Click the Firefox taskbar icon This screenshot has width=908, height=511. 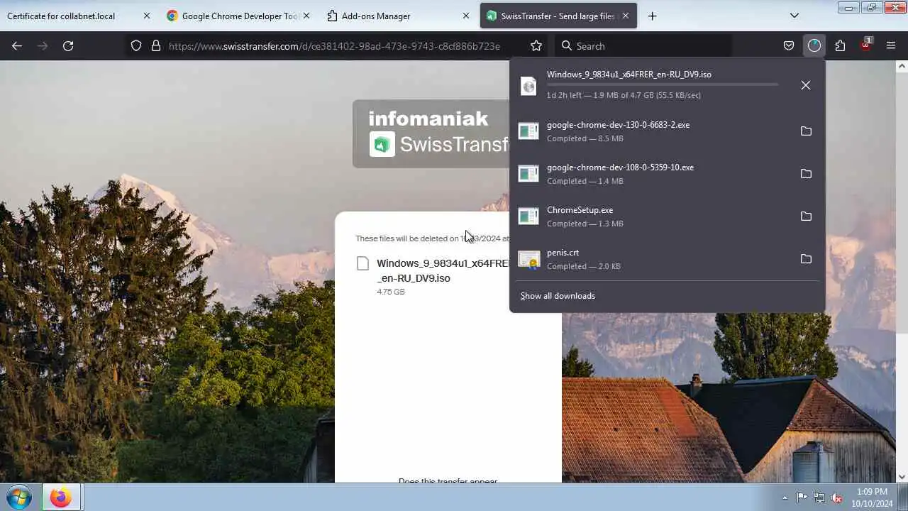(61, 497)
